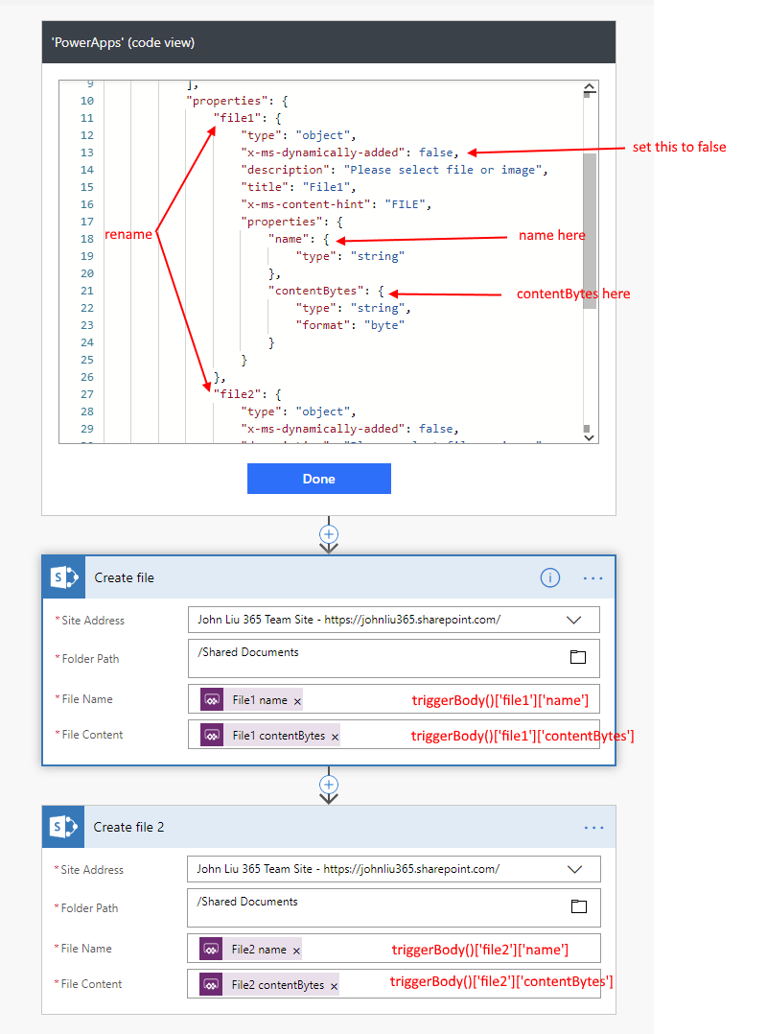Screen dimensions: 767x1034
Task: Expand Site Address dropdown in Create file
Action: click(x=575, y=620)
